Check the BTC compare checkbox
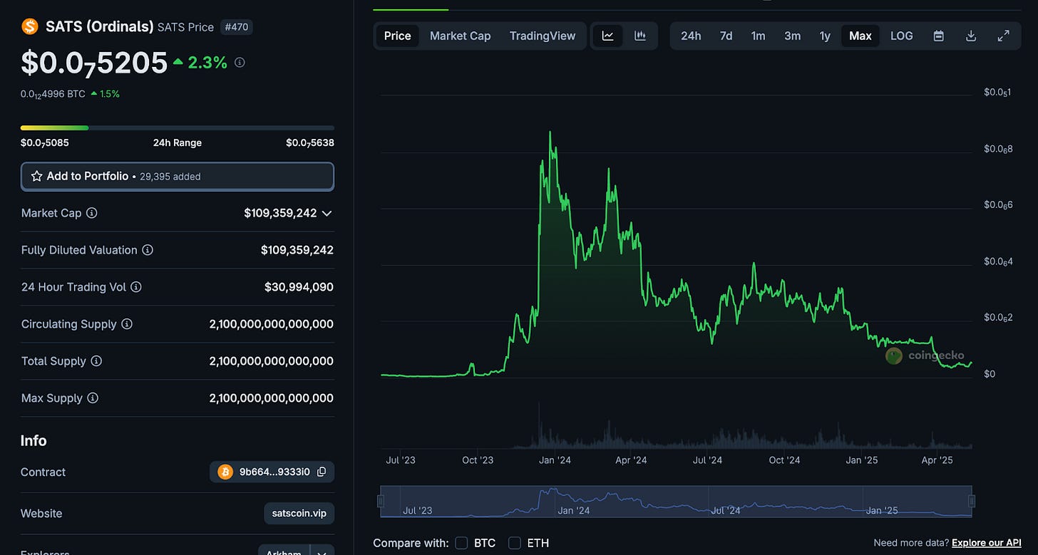 [x=461, y=543]
